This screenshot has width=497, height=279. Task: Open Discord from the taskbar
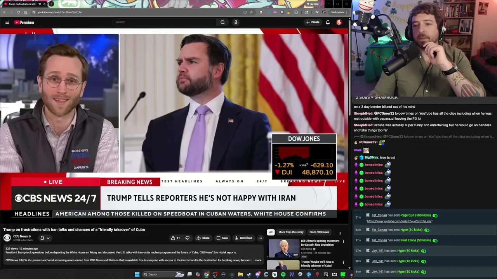[x=257, y=274]
